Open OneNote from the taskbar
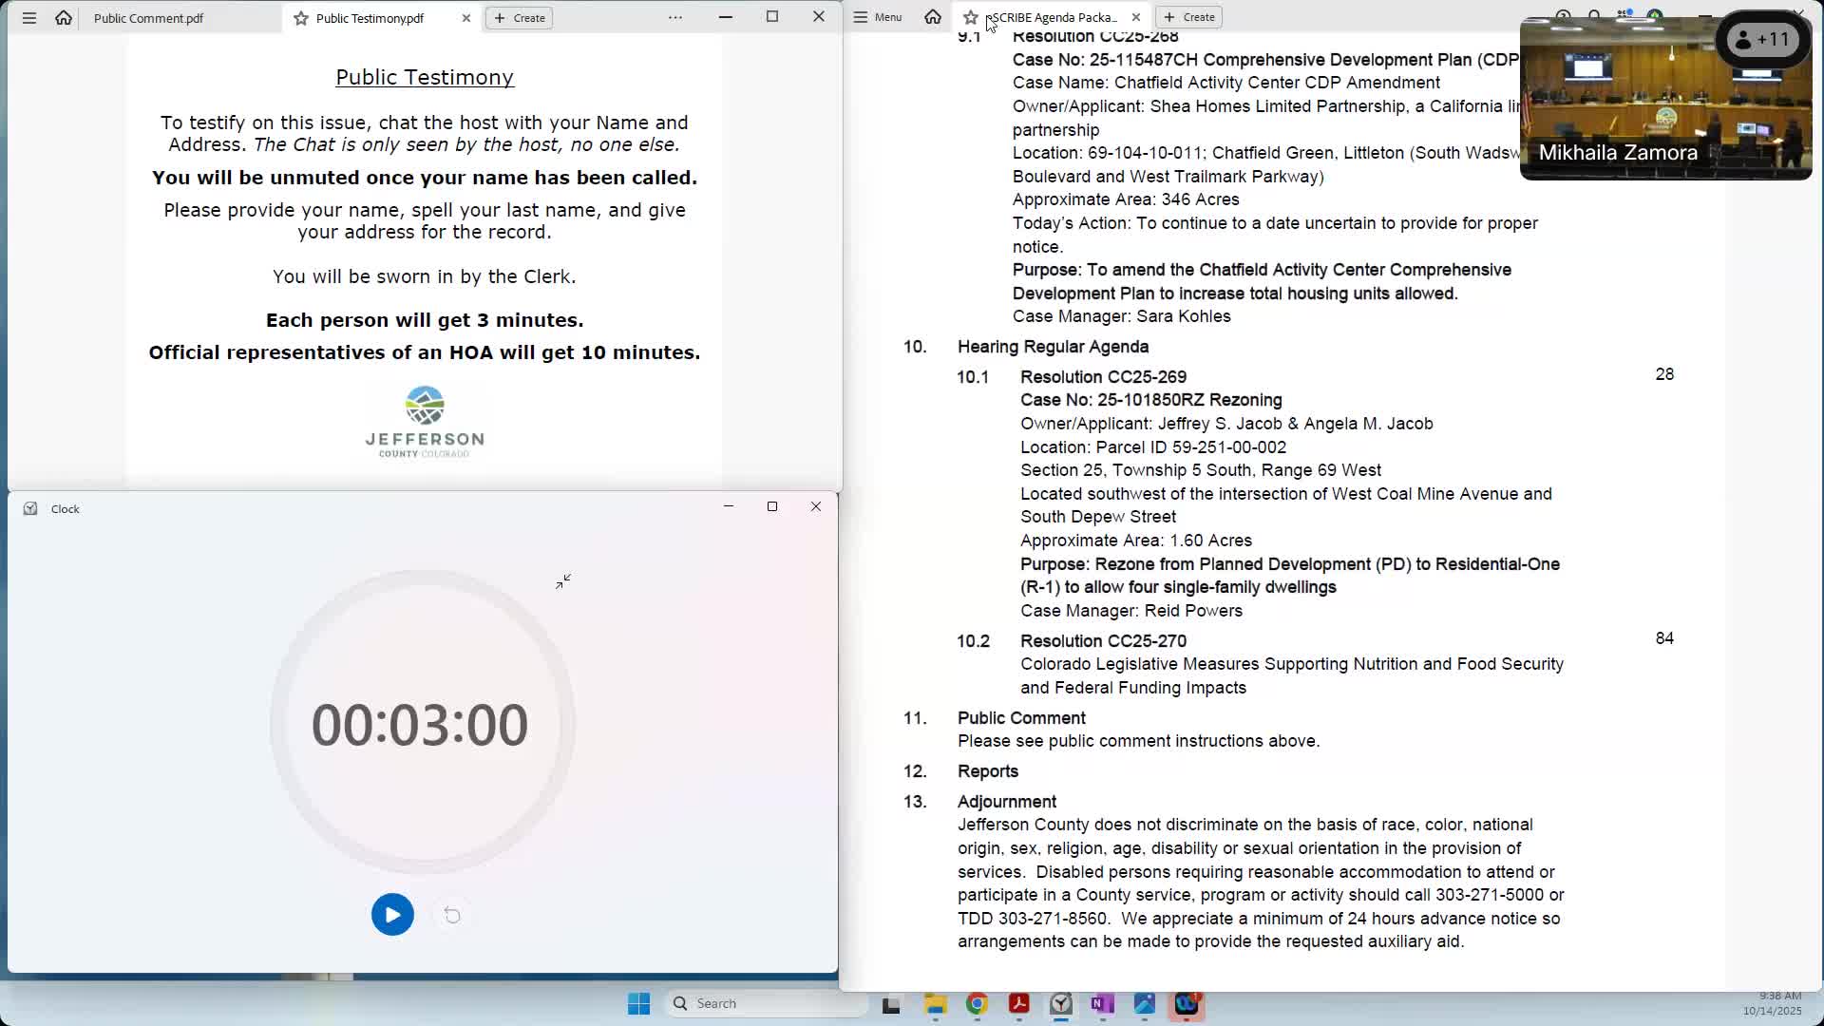1824x1026 pixels. 1102,1004
